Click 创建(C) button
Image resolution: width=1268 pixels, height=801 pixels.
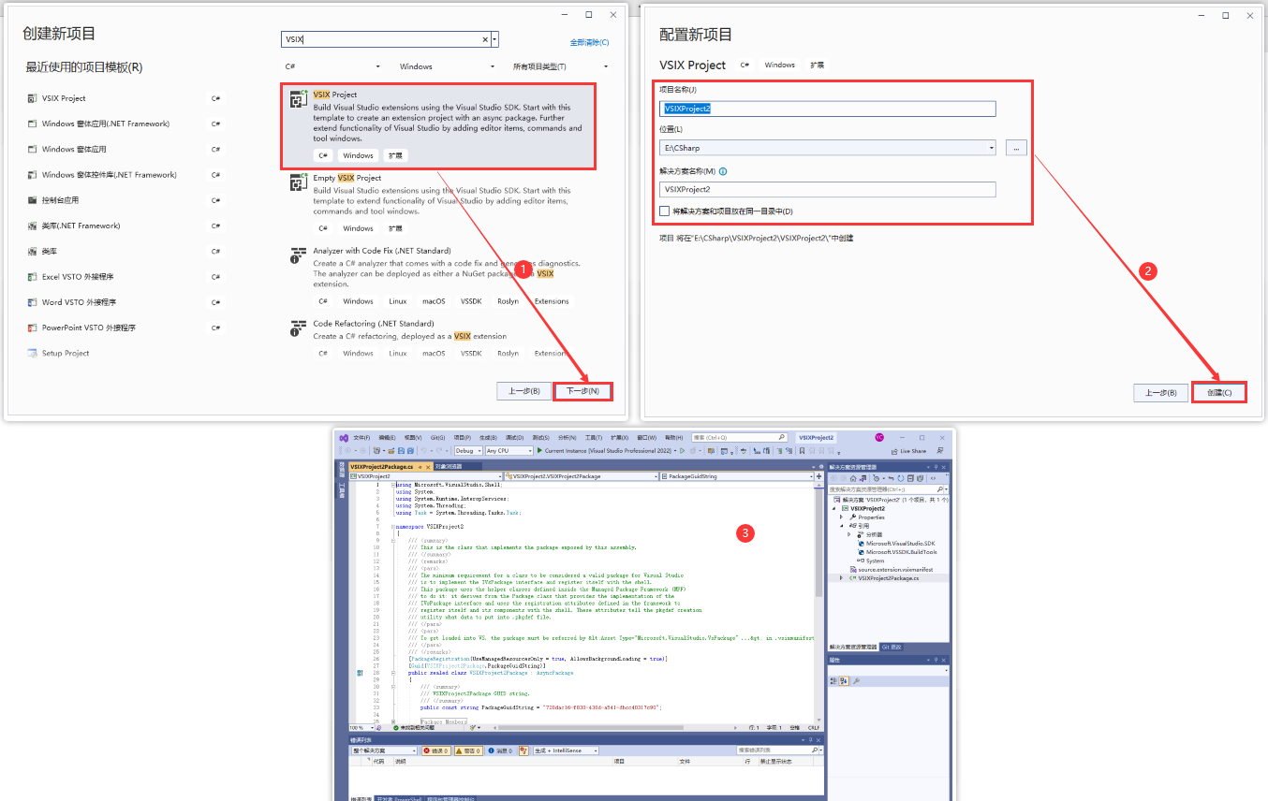[x=1219, y=392]
